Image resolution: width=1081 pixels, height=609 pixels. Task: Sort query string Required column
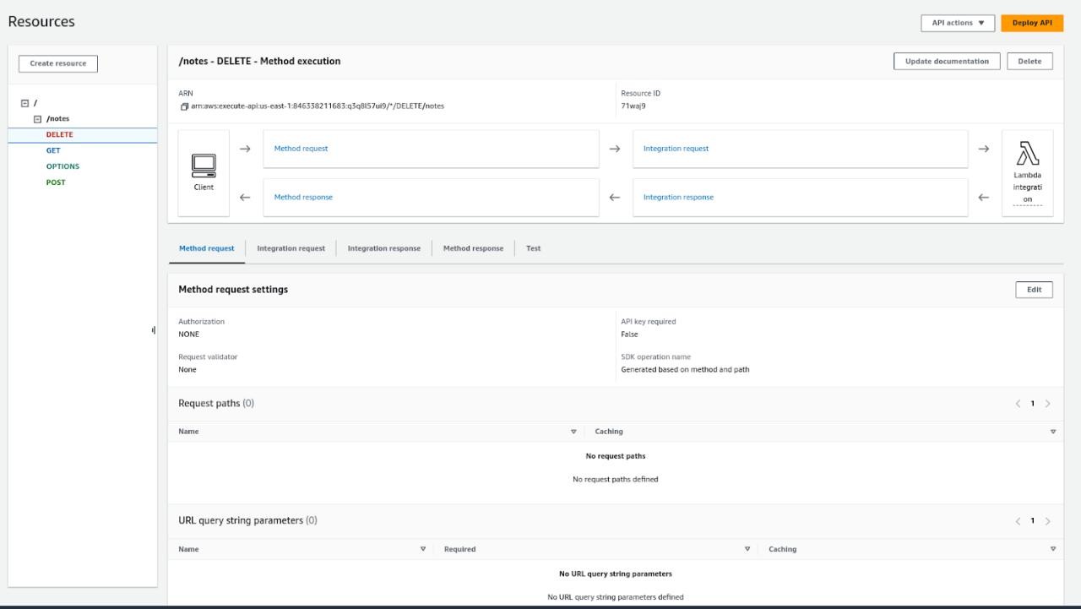click(x=747, y=549)
